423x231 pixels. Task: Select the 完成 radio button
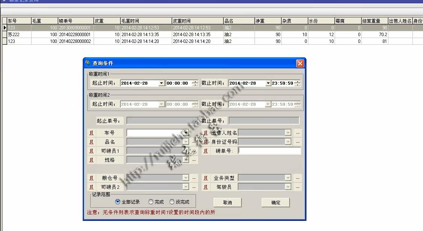[151, 202]
